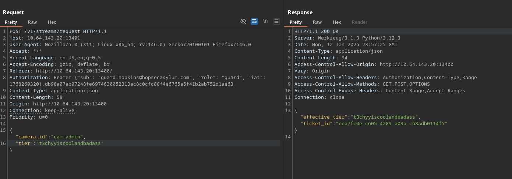Select the Request Pretty tab
Viewport: 512px width, 179px height.
click(11, 22)
